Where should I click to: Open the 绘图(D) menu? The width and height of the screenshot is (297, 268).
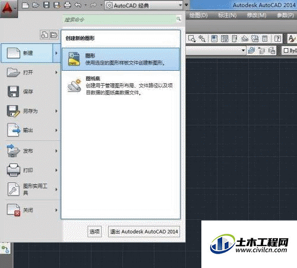pyautogui.click(x=198, y=15)
